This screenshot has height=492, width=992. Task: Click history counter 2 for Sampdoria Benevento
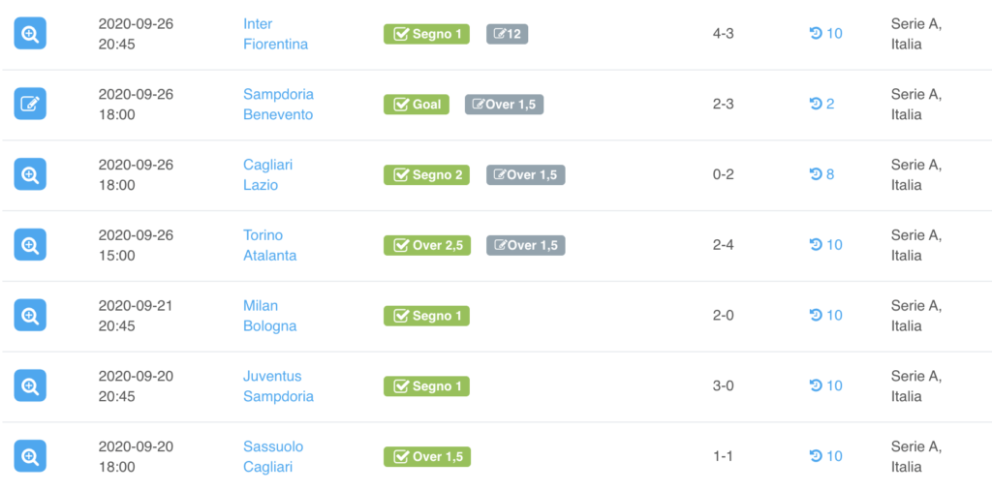(x=821, y=104)
